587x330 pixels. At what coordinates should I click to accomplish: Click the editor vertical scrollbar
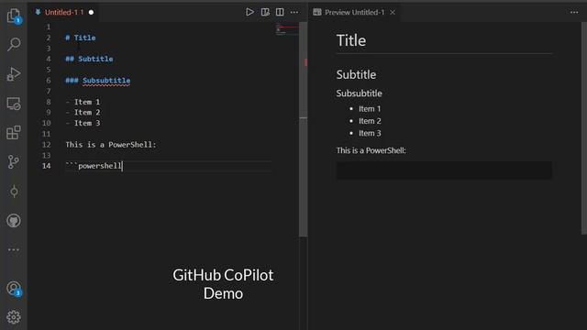(304, 129)
